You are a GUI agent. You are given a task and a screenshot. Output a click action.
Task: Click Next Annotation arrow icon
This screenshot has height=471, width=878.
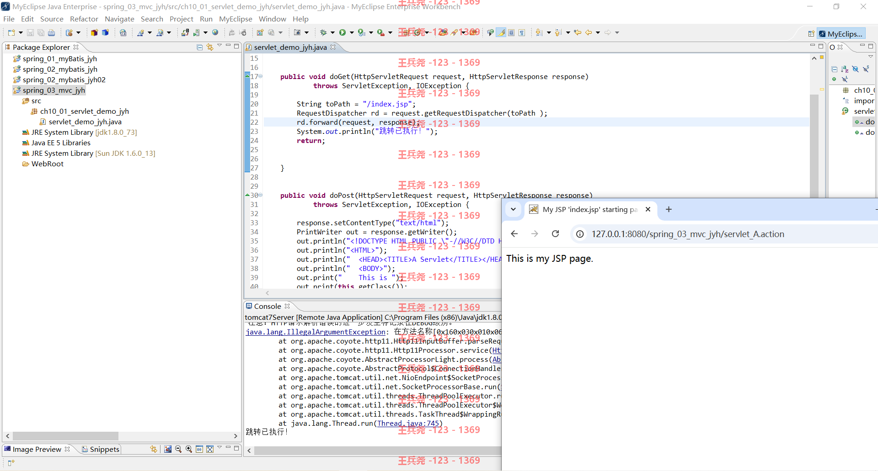tap(539, 32)
